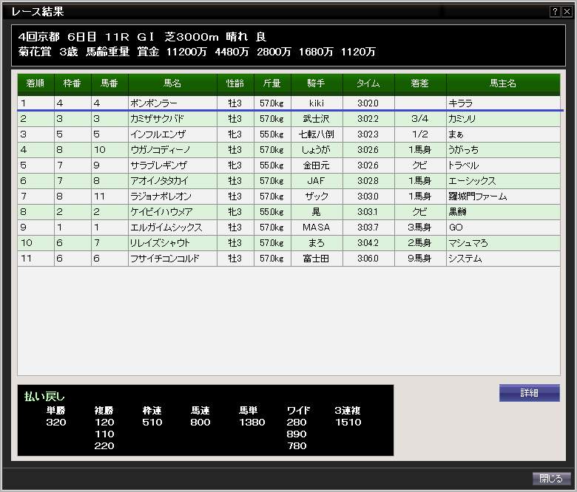Click jockey name しょうが
Screen dimensions: 577x492
click(x=317, y=150)
